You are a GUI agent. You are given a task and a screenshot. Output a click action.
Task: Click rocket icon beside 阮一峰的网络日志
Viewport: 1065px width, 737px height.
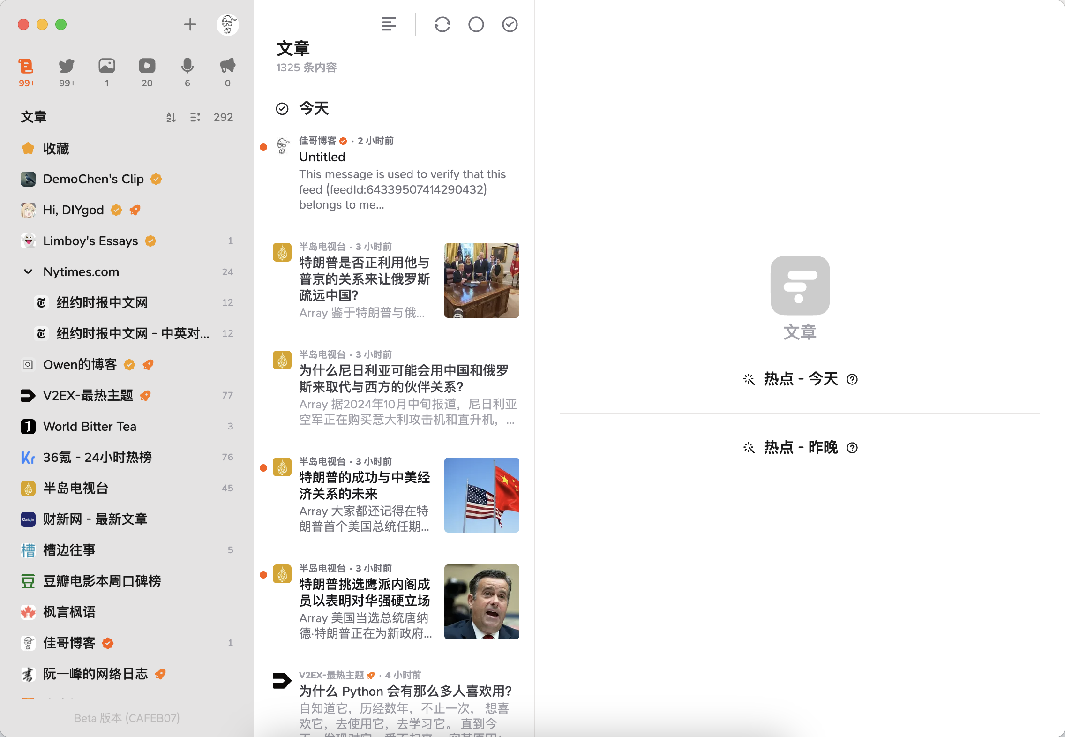(160, 674)
